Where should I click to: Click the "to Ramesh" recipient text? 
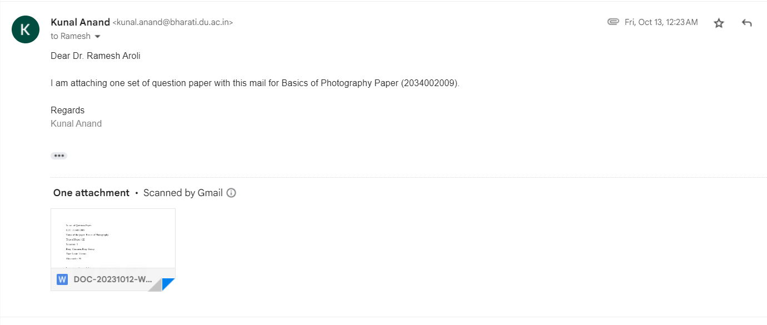coord(71,36)
